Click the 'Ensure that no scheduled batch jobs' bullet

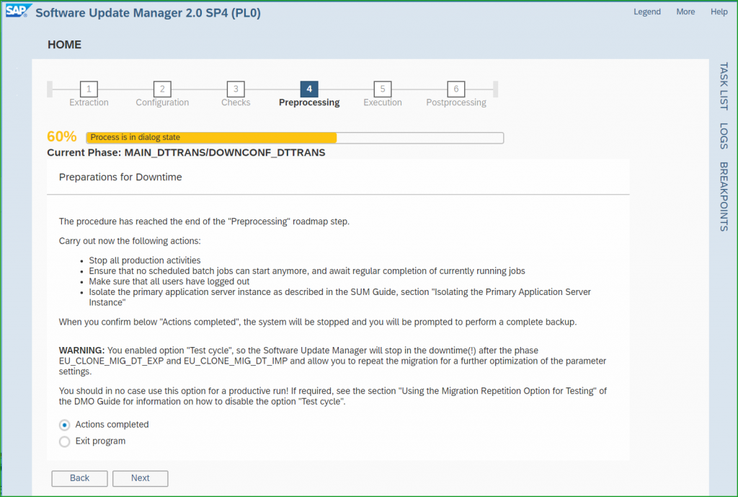click(307, 271)
